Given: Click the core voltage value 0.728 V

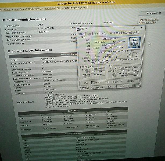Looking at the screenshot, I should point(120,47).
